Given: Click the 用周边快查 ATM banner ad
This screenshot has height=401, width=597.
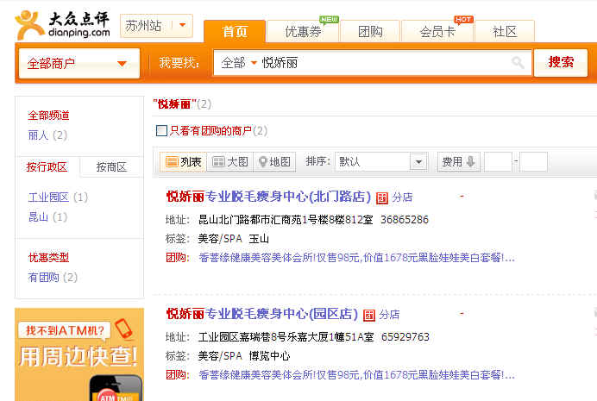Looking at the screenshot, I should (x=79, y=354).
